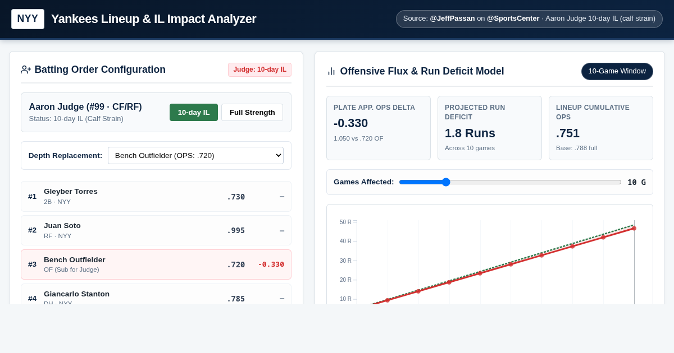This screenshot has height=353, width=674.
Task: Select the #1 Gleyber Torres lineup row
Action: [156, 196]
